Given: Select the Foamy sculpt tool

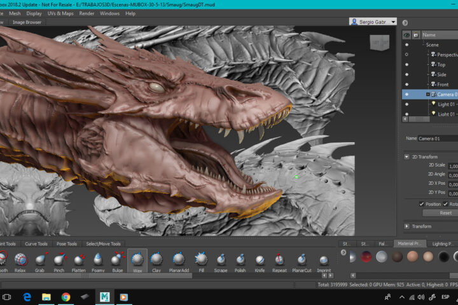Looking at the screenshot, I should (98, 262).
